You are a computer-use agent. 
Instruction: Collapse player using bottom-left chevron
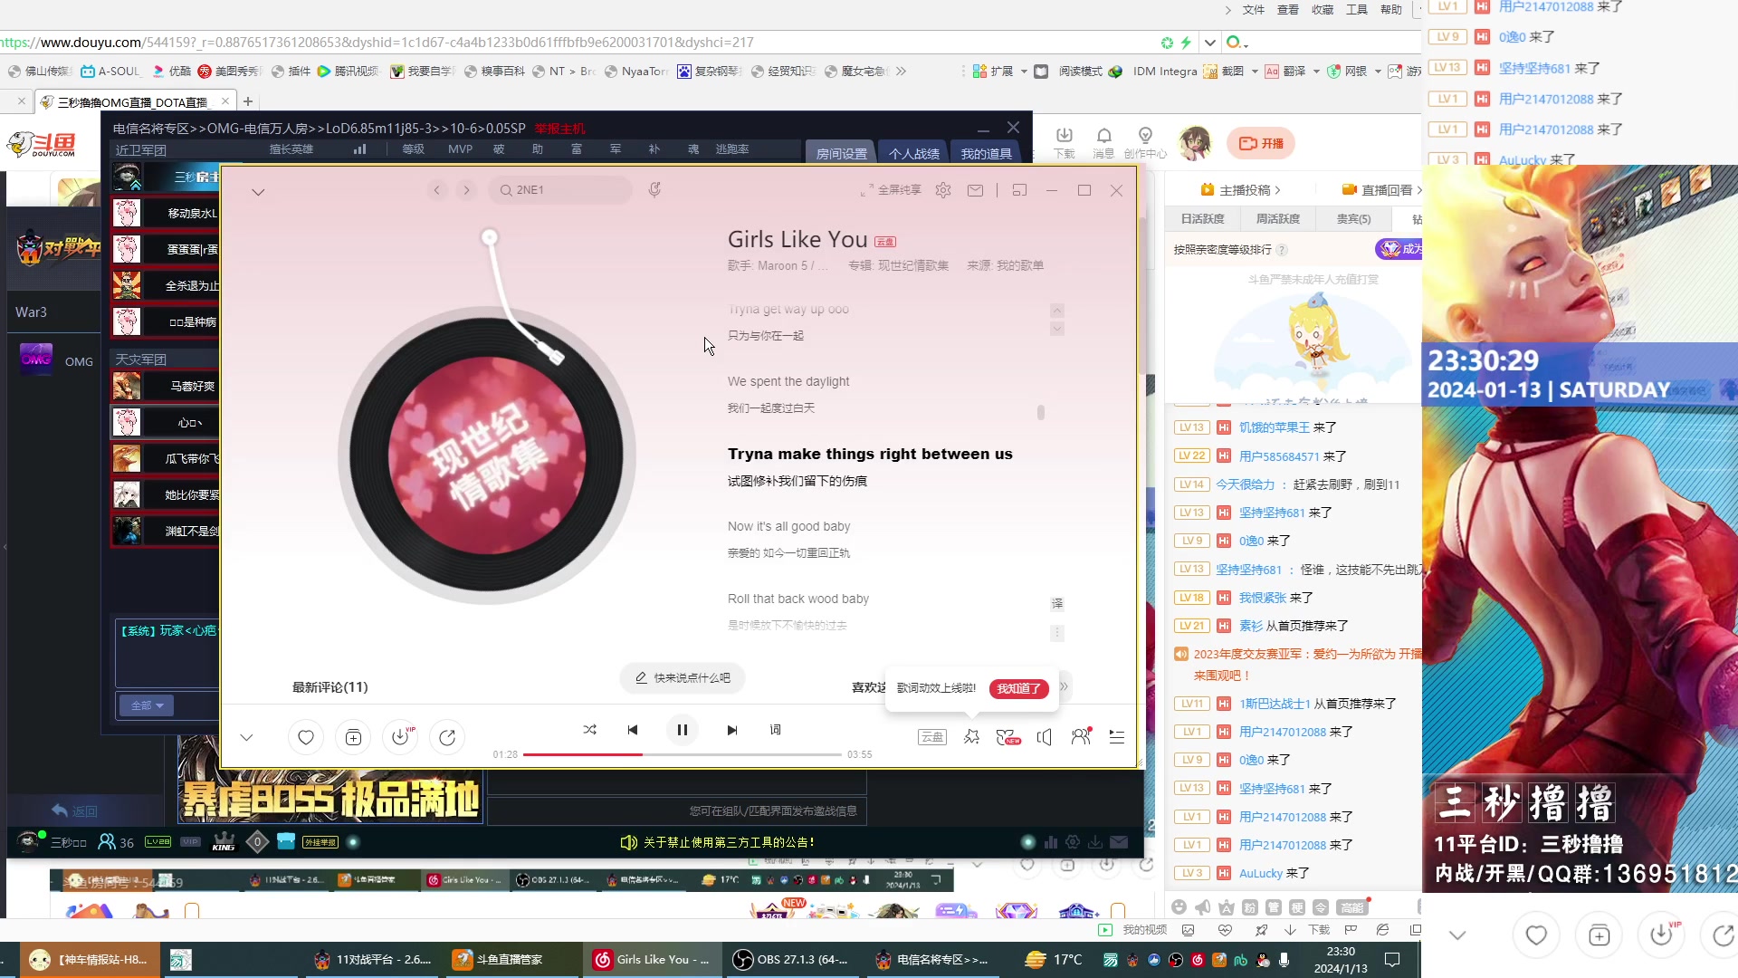(246, 737)
